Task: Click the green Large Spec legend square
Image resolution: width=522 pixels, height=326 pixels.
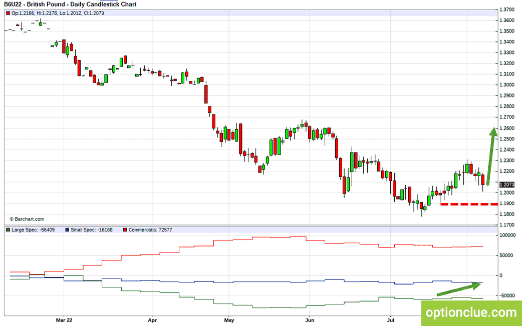Action: (8, 230)
